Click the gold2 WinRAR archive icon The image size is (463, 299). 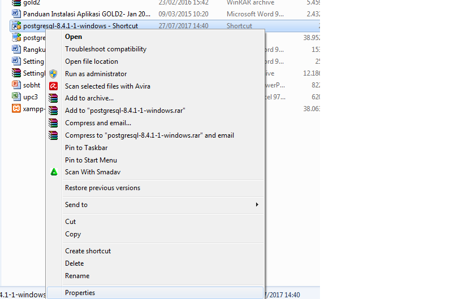point(16,3)
